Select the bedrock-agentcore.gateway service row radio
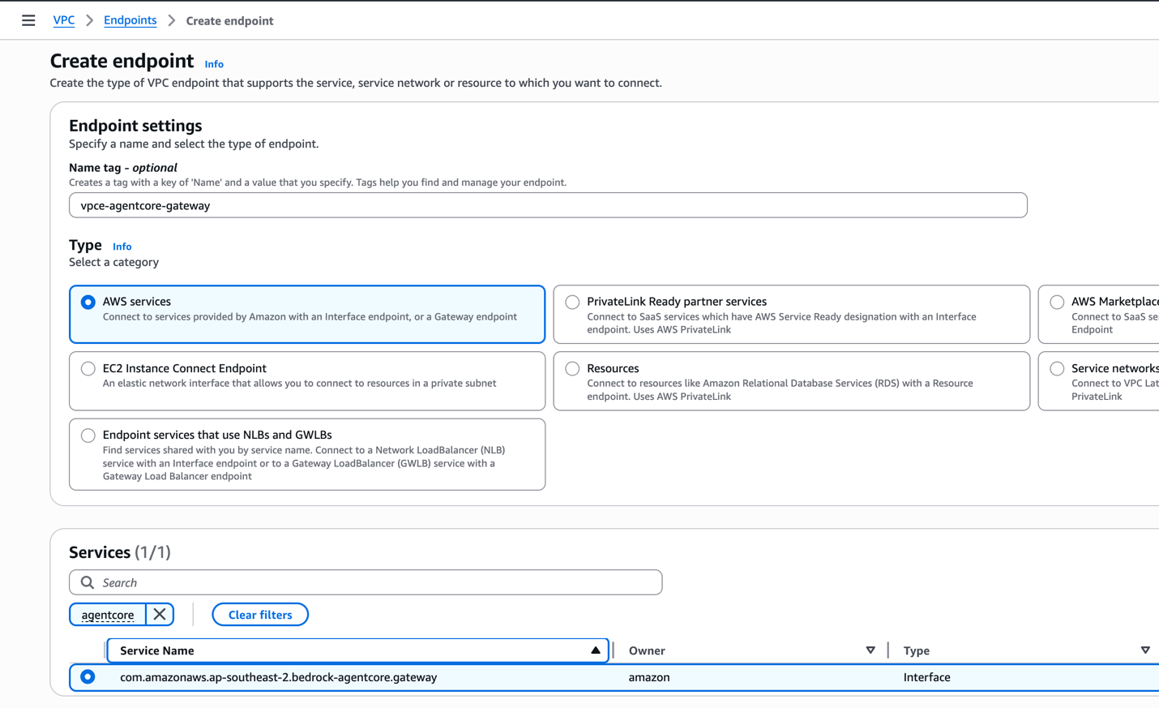This screenshot has height=708, width=1159. point(88,677)
